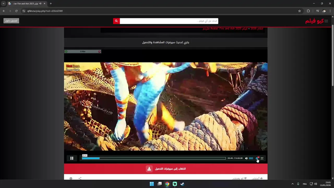Enter fullscreen mode in the video player
The height and width of the screenshot is (188, 334).
pyautogui.click(x=262, y=158)
